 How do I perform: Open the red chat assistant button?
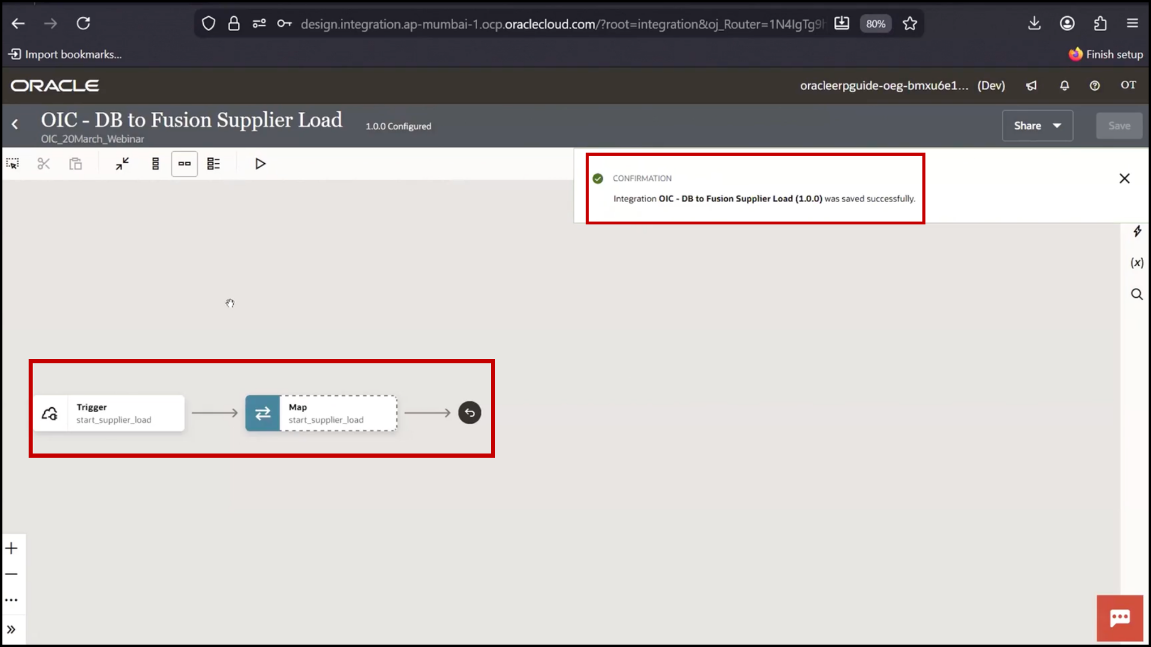(x=1120, y=618)
